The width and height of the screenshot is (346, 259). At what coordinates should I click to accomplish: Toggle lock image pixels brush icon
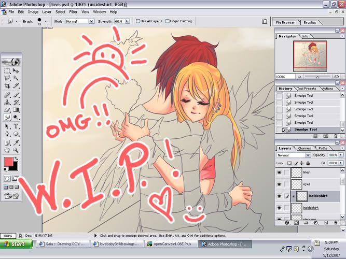pyautogui.click(x=296, y=163)
